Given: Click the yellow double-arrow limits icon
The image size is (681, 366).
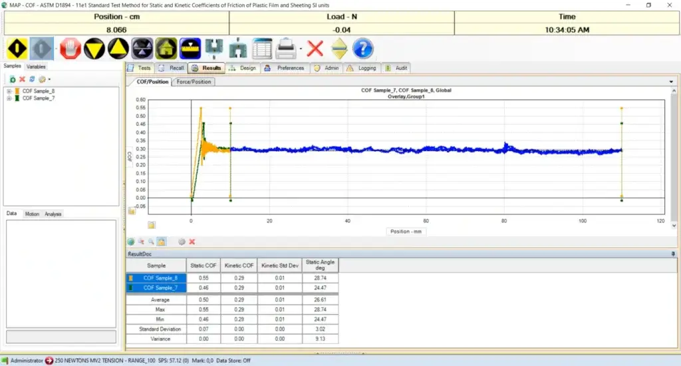Looking at the screenshot, I should click(339, 49).
